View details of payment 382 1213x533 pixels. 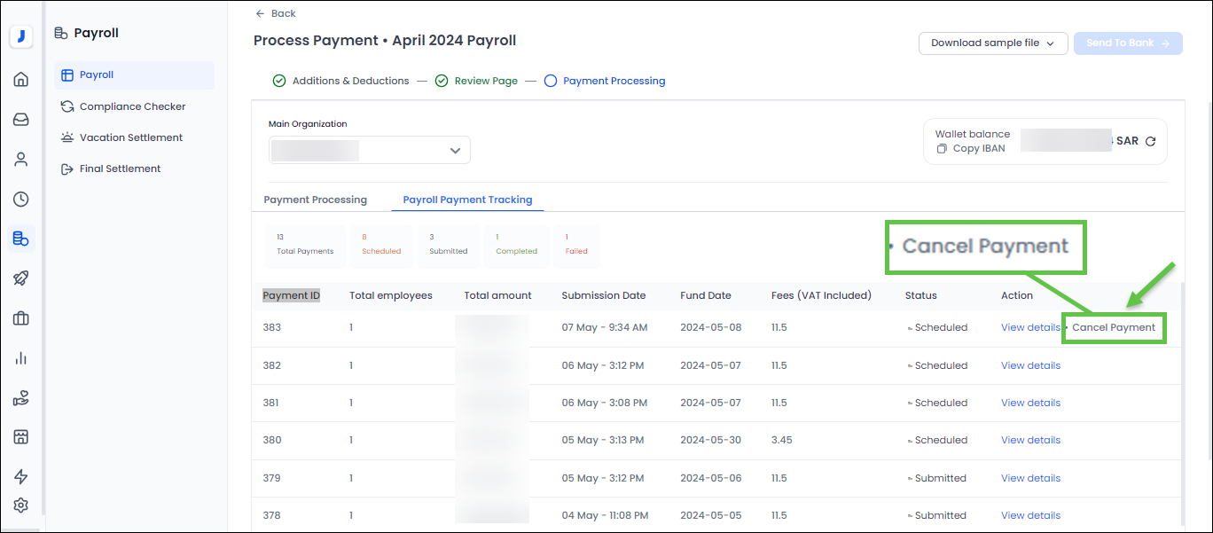click(1030, 365)
